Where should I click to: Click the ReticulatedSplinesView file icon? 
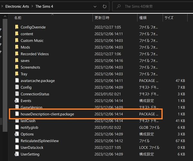[x=17, y=140]
